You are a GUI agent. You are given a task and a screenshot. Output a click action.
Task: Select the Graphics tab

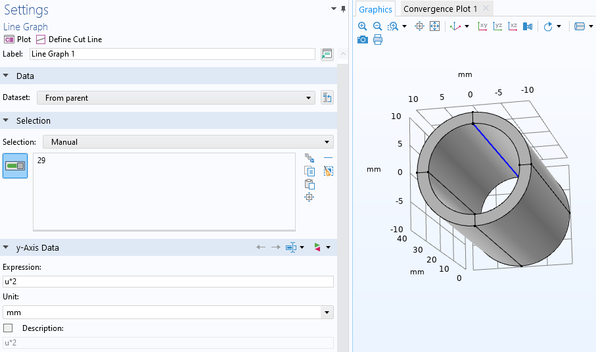[x=375, y=9]
